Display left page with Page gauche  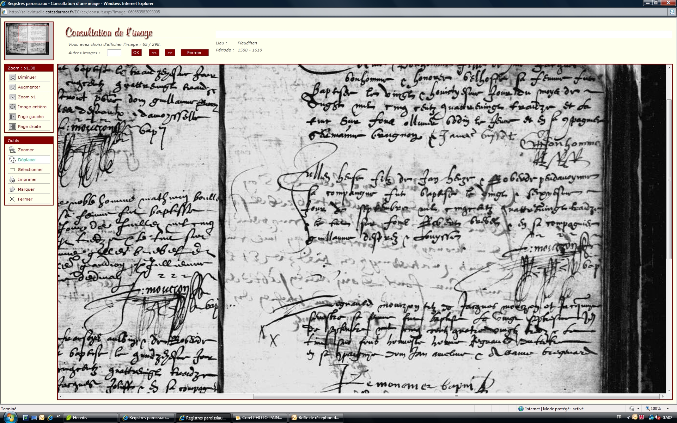[x=12, y=117]
